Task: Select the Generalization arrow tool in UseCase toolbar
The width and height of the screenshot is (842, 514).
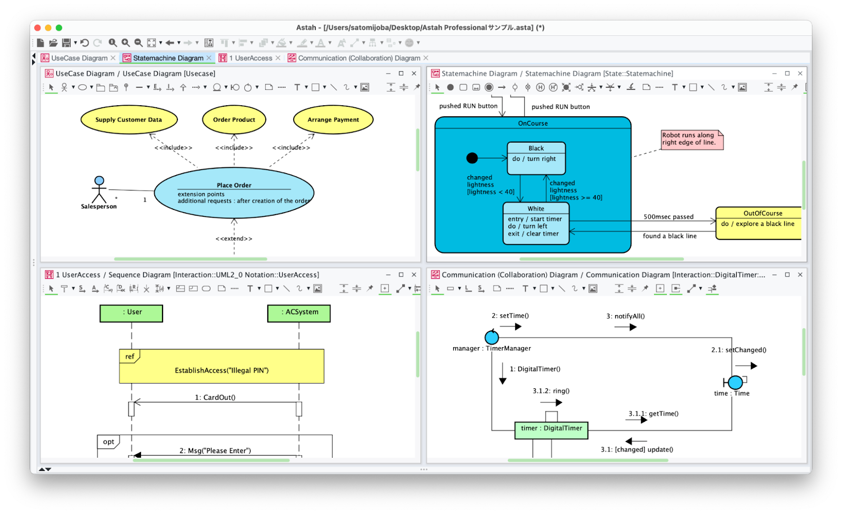Action: (x=183, y=87)
